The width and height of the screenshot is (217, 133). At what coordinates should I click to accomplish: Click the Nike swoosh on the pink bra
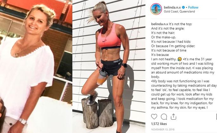coord(105,41)
